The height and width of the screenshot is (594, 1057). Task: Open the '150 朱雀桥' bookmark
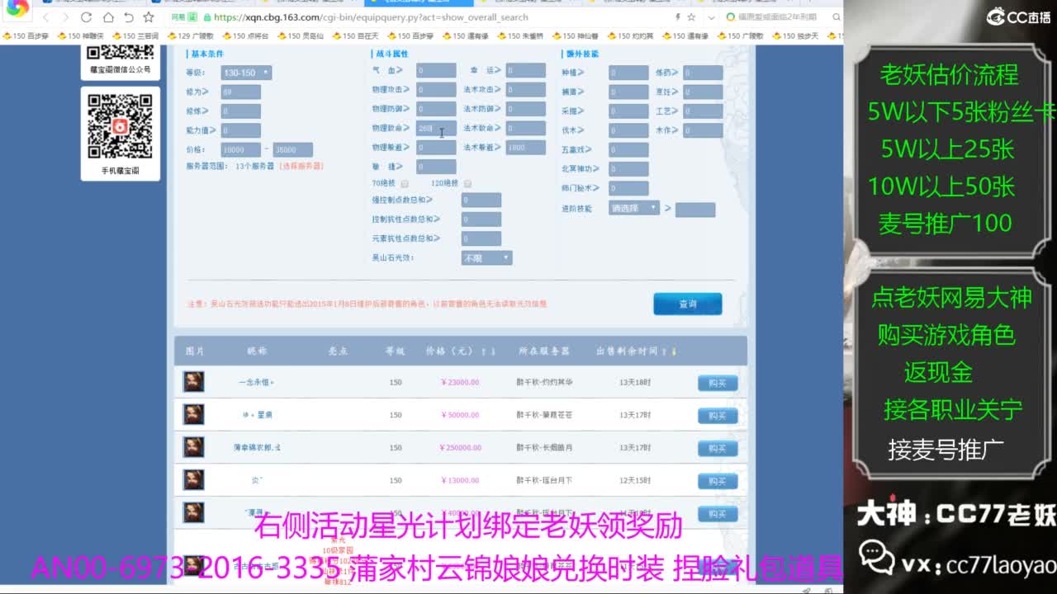520,35
